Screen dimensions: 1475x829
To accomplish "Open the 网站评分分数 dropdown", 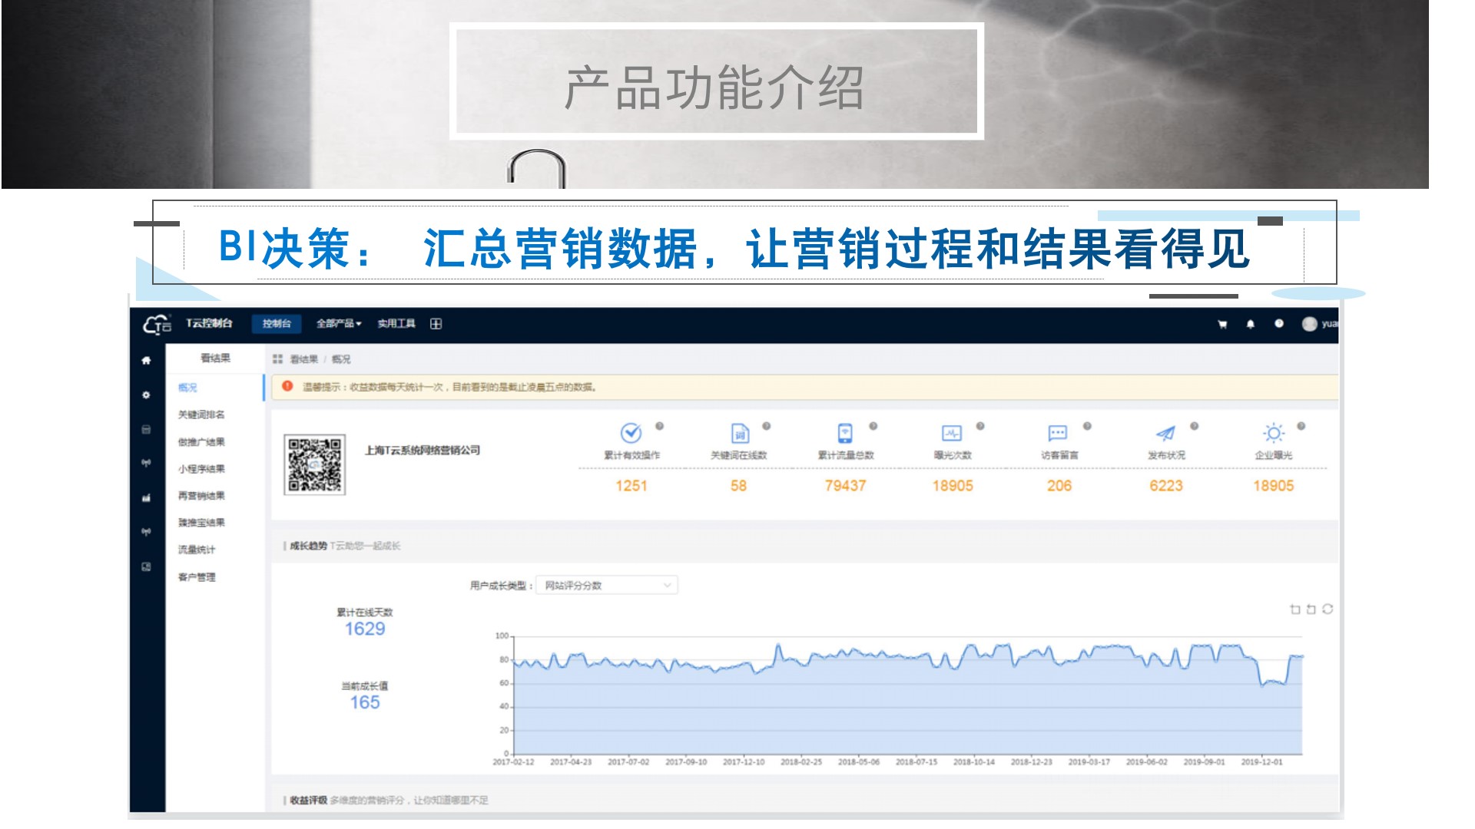I will pyautogui.click(x=606, y=586).
